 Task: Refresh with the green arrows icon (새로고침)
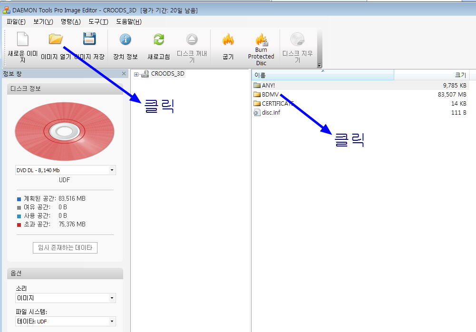click(159, 39)
